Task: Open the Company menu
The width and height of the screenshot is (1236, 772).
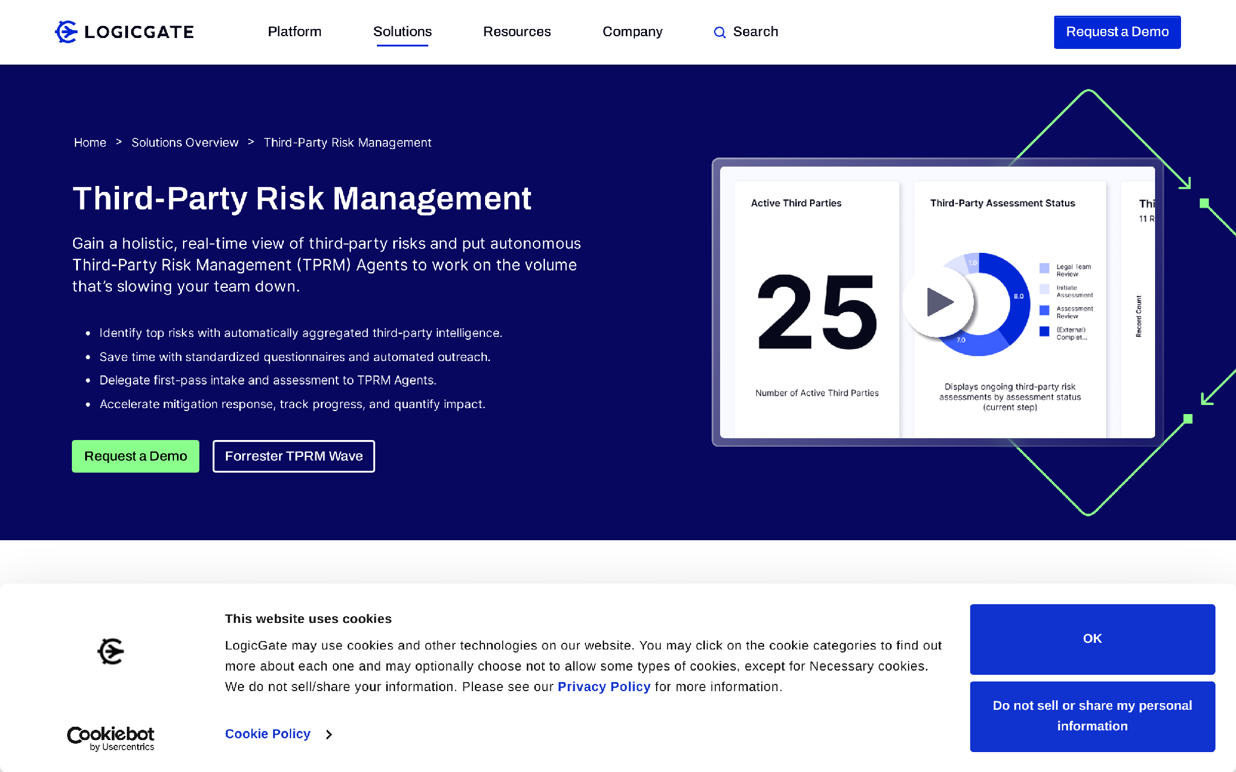Action: 632,32
